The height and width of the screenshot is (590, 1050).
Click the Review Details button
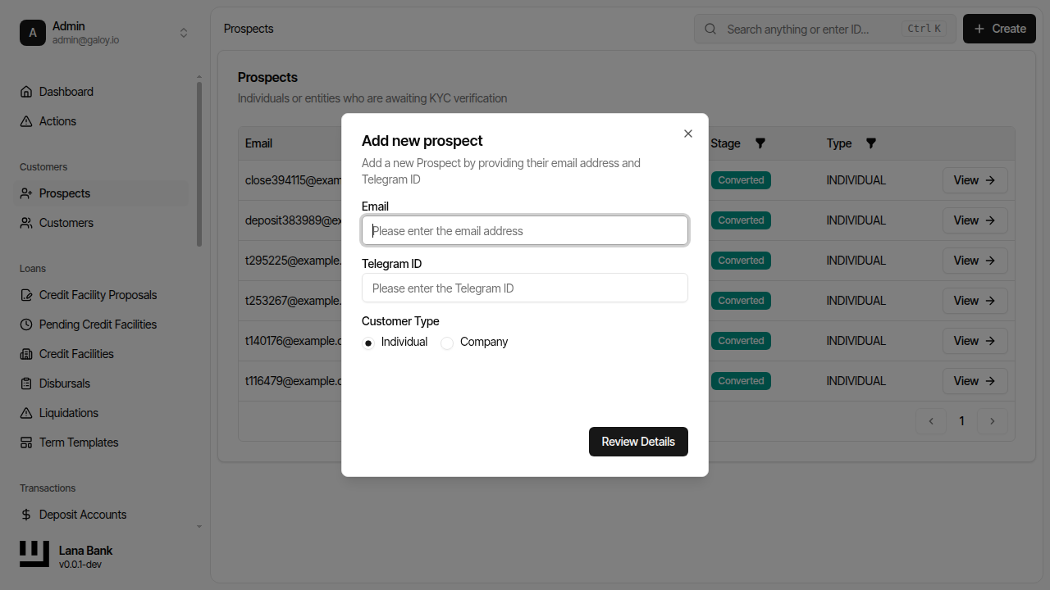(x=638, y=442)
